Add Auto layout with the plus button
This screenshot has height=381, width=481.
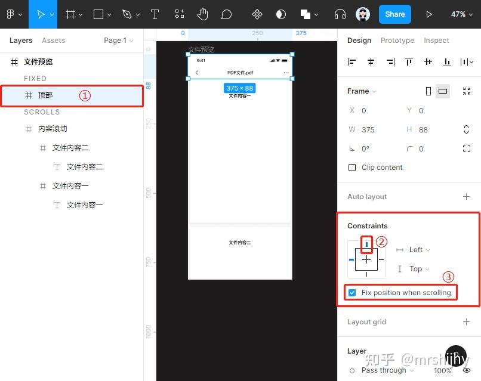coord(467,196)
